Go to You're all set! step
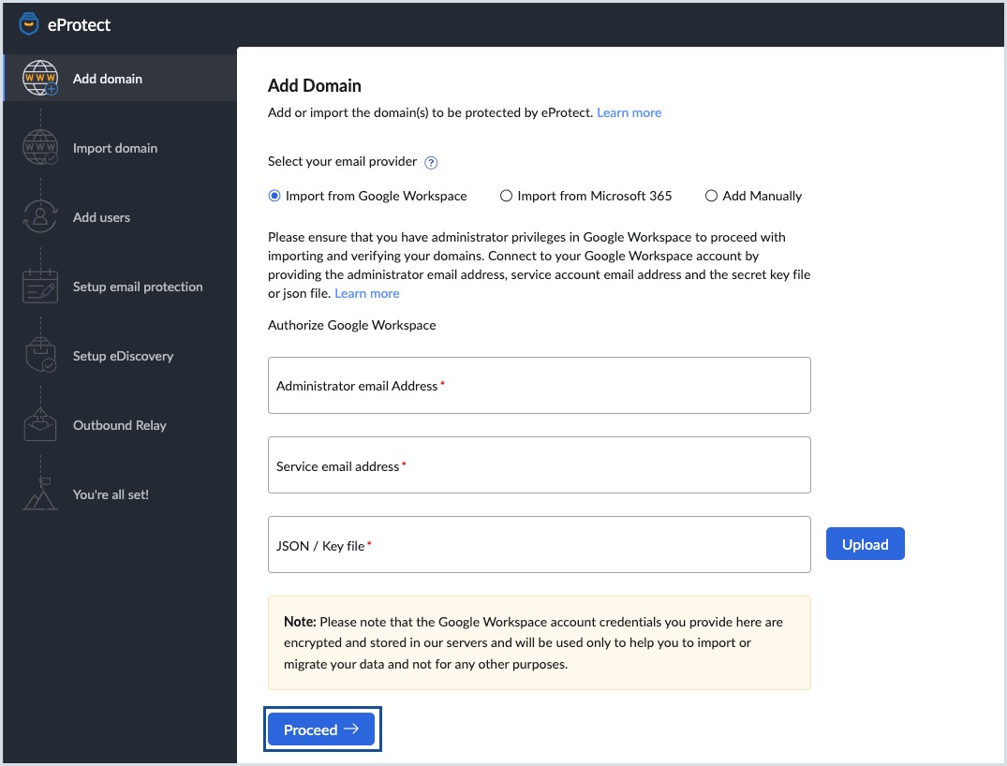The height and width of the screenshot is (766, 1007). [111, 494]
